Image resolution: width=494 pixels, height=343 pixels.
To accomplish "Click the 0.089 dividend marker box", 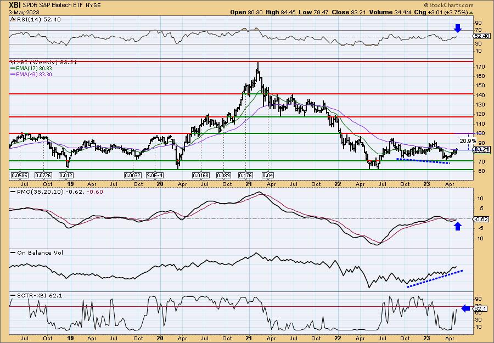I will pos(223,175).
